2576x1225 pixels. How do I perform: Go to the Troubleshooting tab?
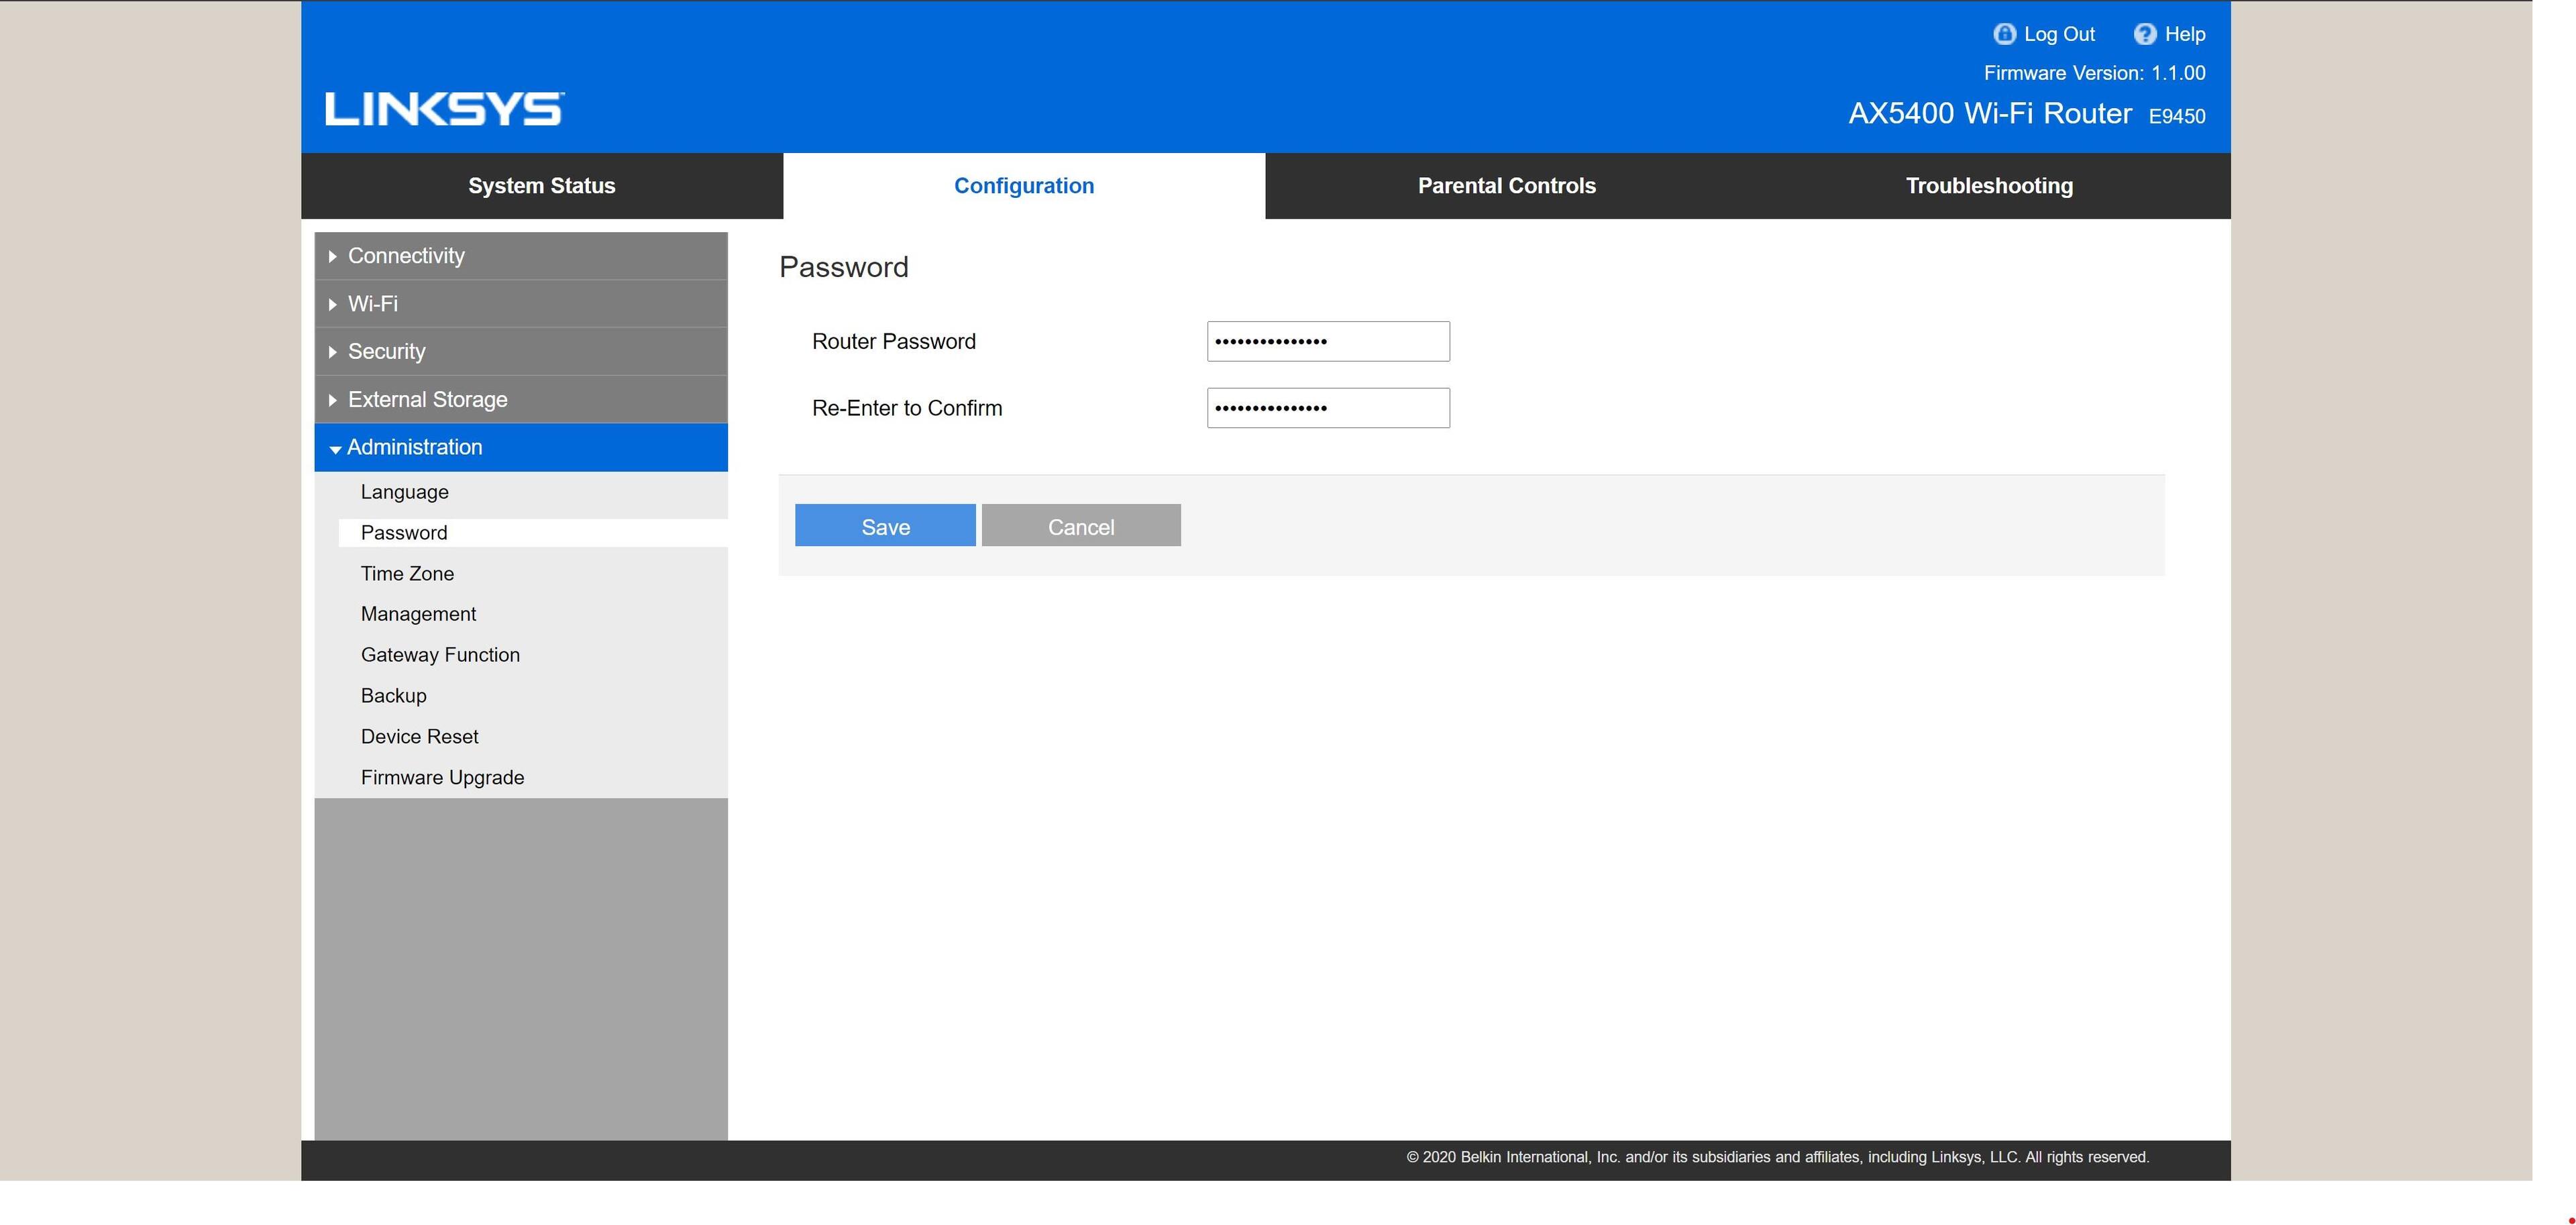coord(1988,186)
